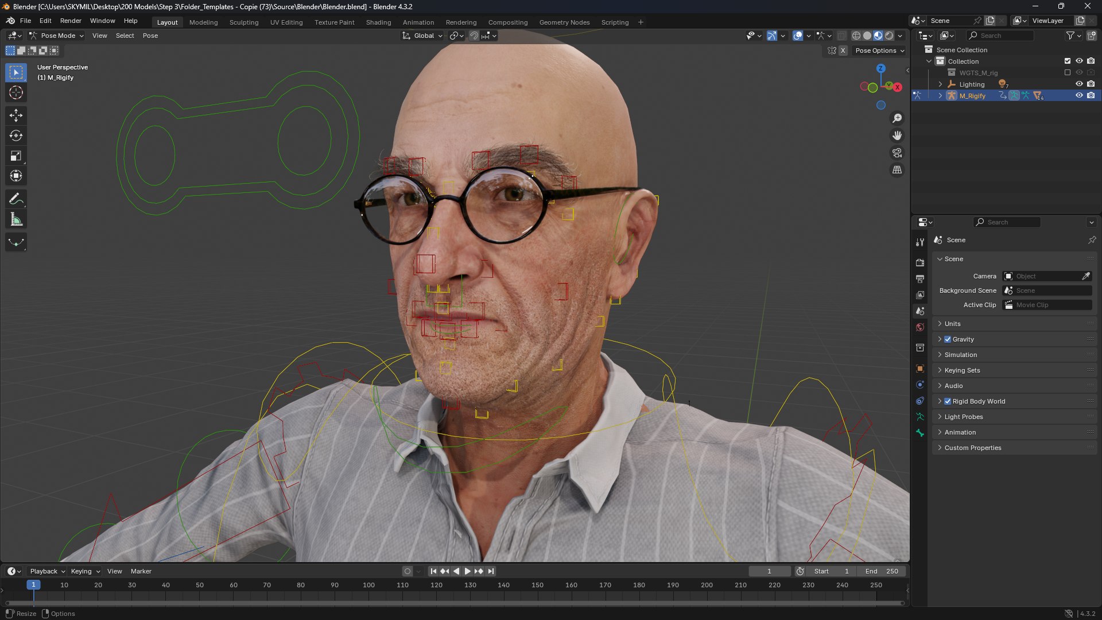
Task: Switch to the Sculpting workspace tab
Action: 244,22
